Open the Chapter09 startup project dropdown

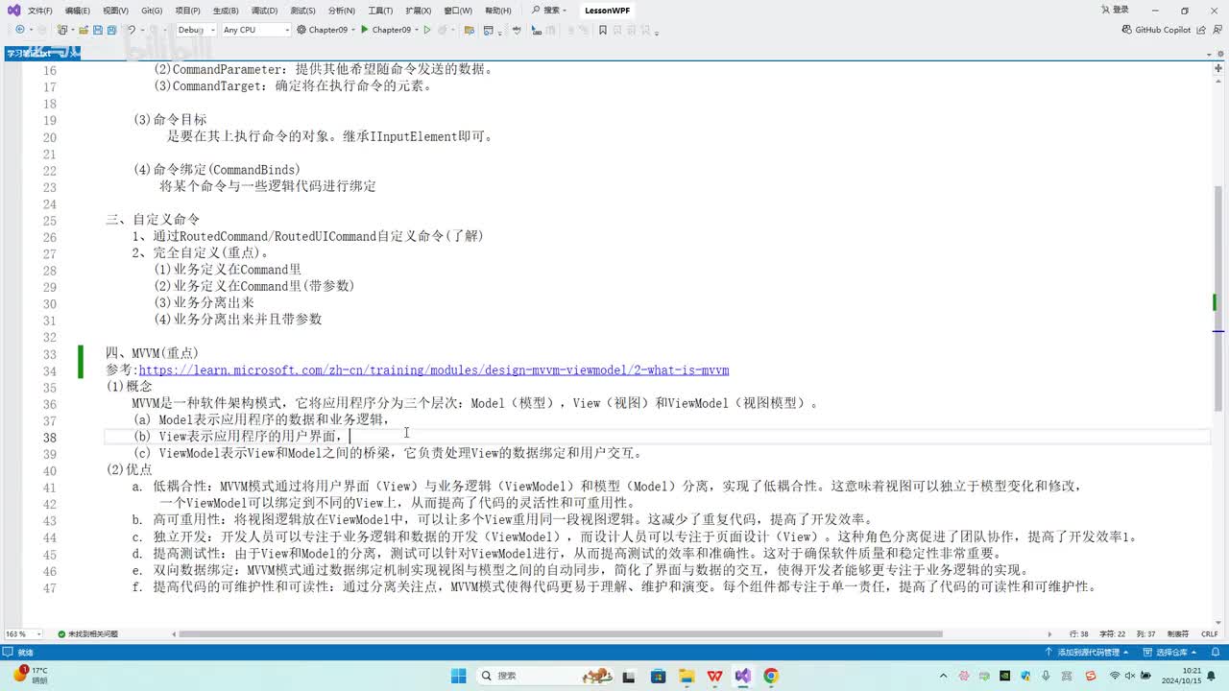click(x=326, y=30)
